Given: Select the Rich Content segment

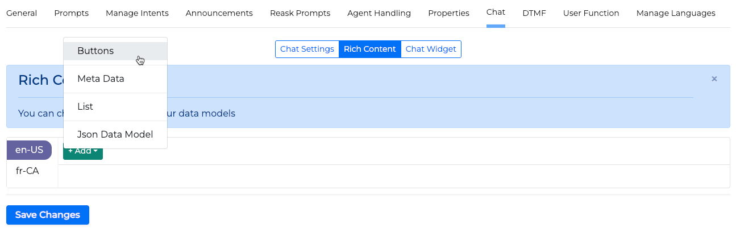Looking at the screenshot, I should (x=369, y=49).
